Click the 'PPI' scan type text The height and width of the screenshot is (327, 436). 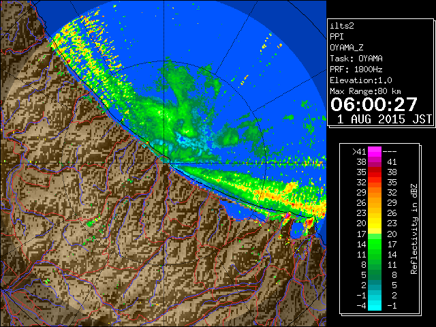coord(337,37)
